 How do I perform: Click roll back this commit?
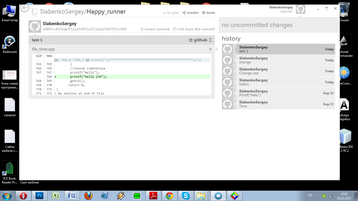tap(194, 29)
